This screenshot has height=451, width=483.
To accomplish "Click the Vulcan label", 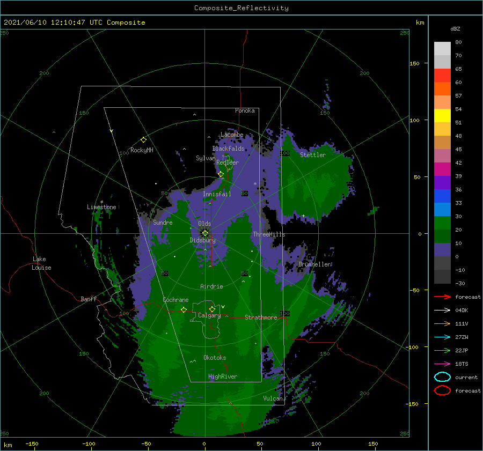I will pos(273,398).
